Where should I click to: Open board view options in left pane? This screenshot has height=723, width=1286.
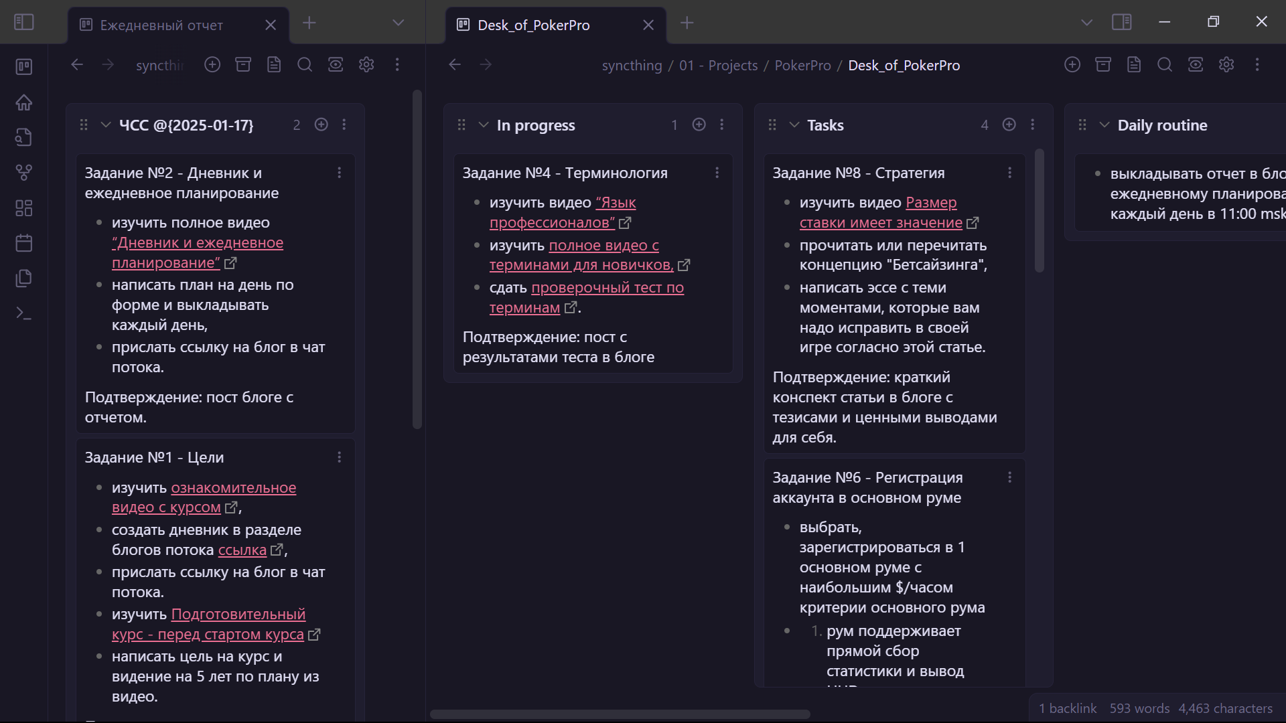click(x=336, y=64)
